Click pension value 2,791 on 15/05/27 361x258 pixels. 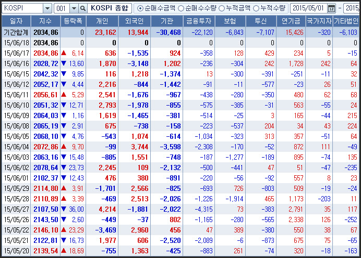click(x=296, y=209)
